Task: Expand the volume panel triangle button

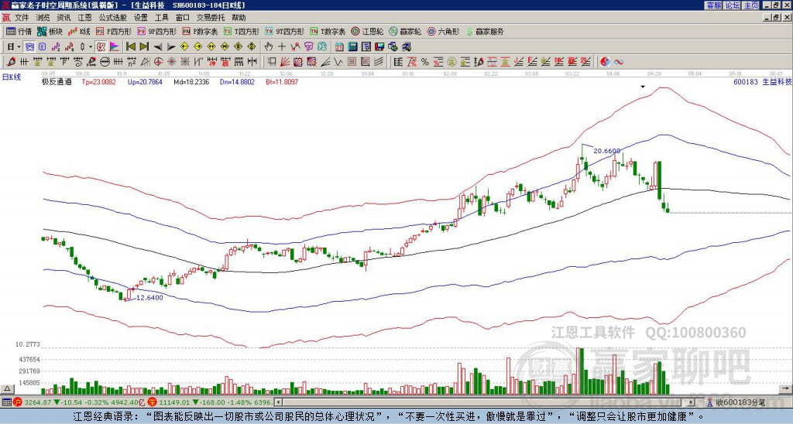Action: pos(6,388)
